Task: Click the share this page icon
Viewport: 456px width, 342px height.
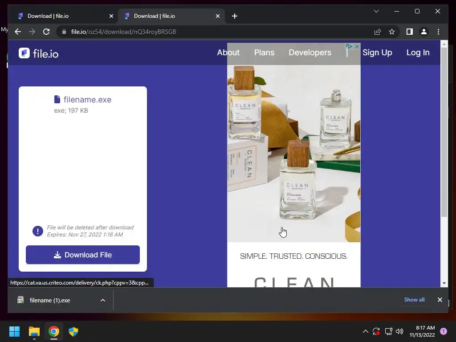Action: tap(378, 32)
